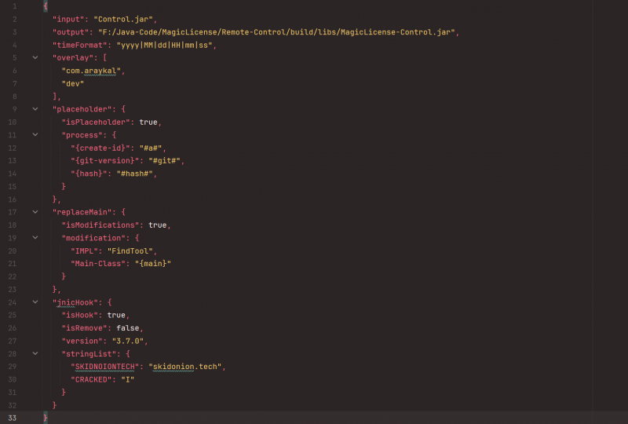Collapse the "placeholder" block fold arrow

pyautogui.click(x=35, y=109)
